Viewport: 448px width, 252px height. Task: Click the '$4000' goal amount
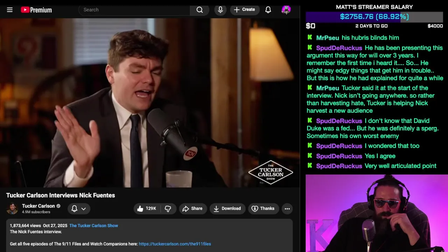pyautogui.click(x=435, y=26)
